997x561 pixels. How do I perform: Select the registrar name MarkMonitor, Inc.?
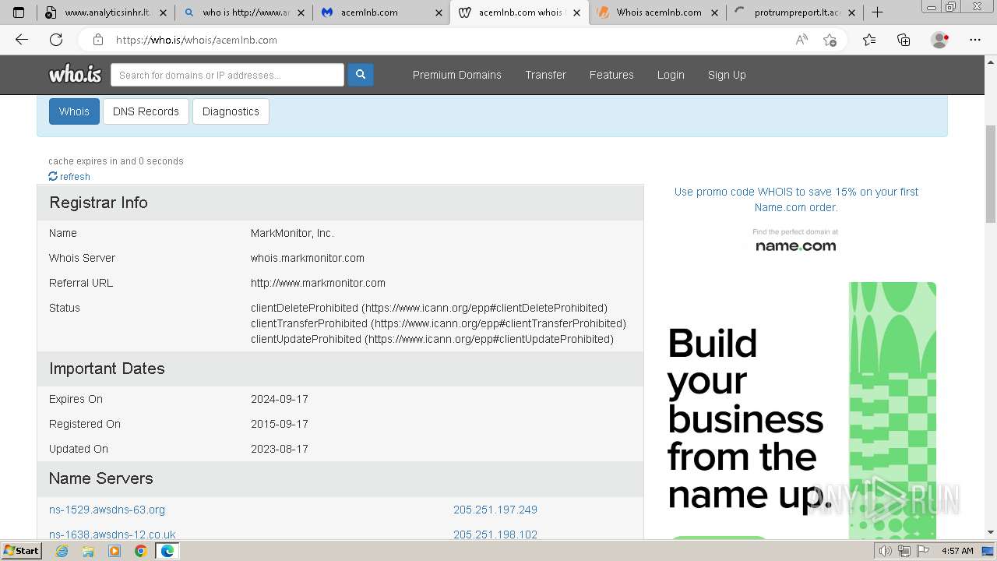[292, 233]
